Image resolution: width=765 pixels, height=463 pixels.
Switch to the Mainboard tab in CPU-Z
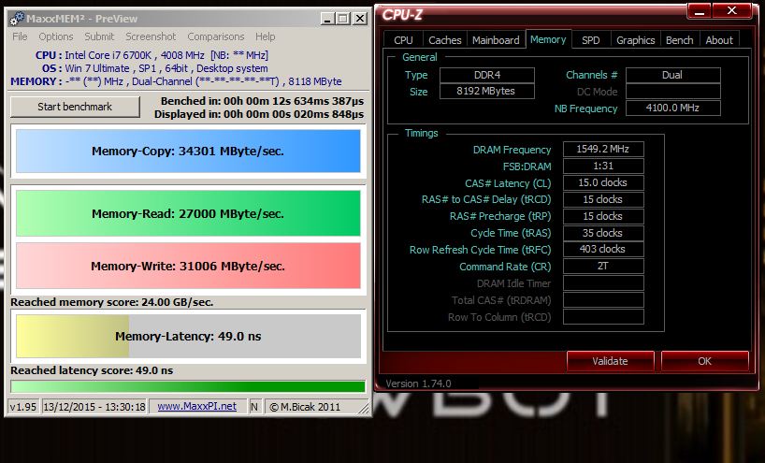496,40
